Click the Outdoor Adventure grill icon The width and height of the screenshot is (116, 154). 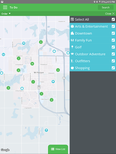72,54
